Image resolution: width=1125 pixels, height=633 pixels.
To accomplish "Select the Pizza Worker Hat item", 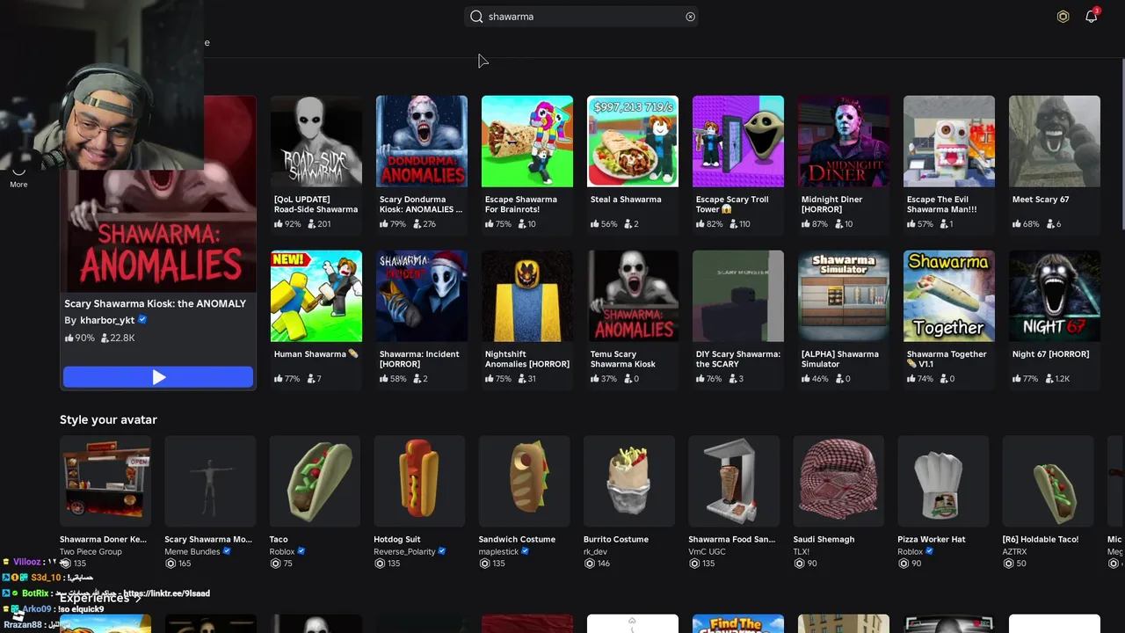I will [943, 481].
